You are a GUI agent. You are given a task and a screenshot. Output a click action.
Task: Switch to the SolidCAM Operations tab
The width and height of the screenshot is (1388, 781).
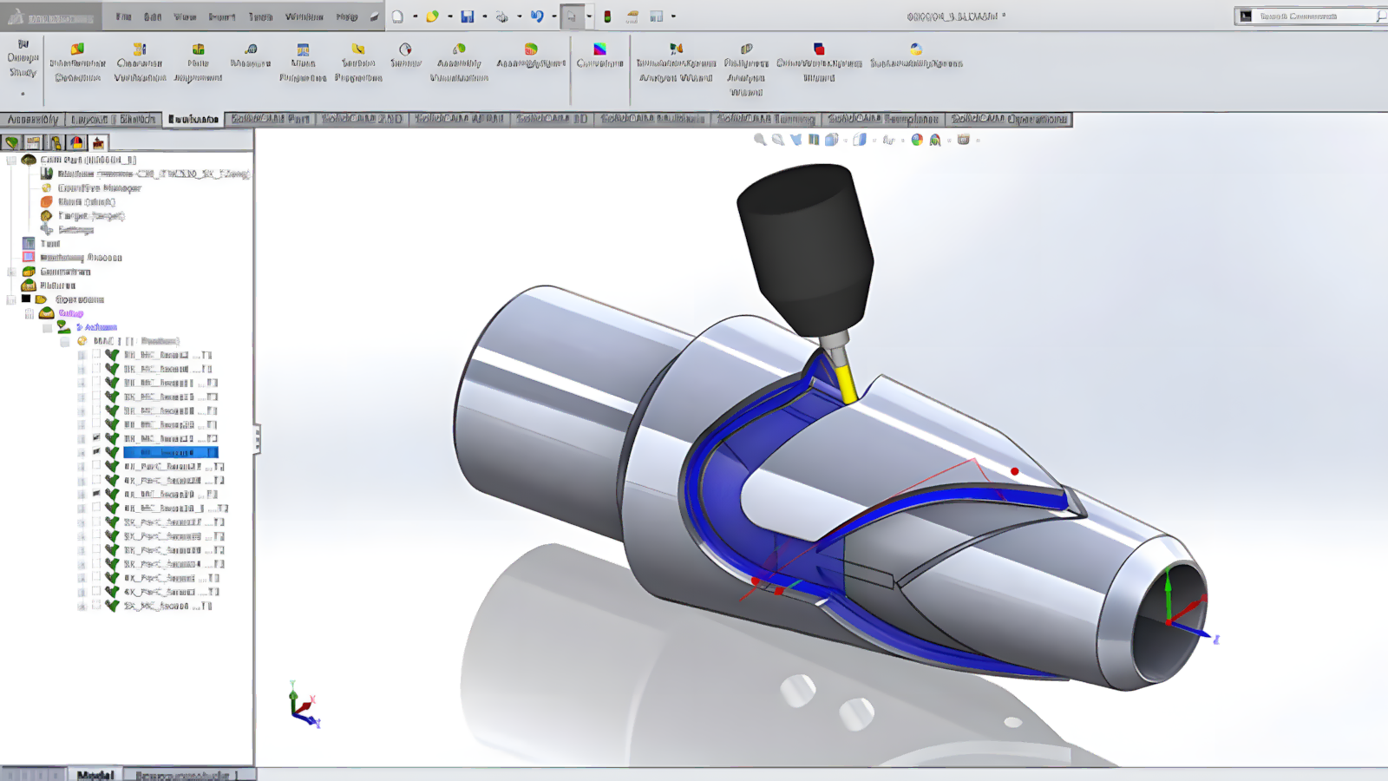click(x=1009, y=119)
